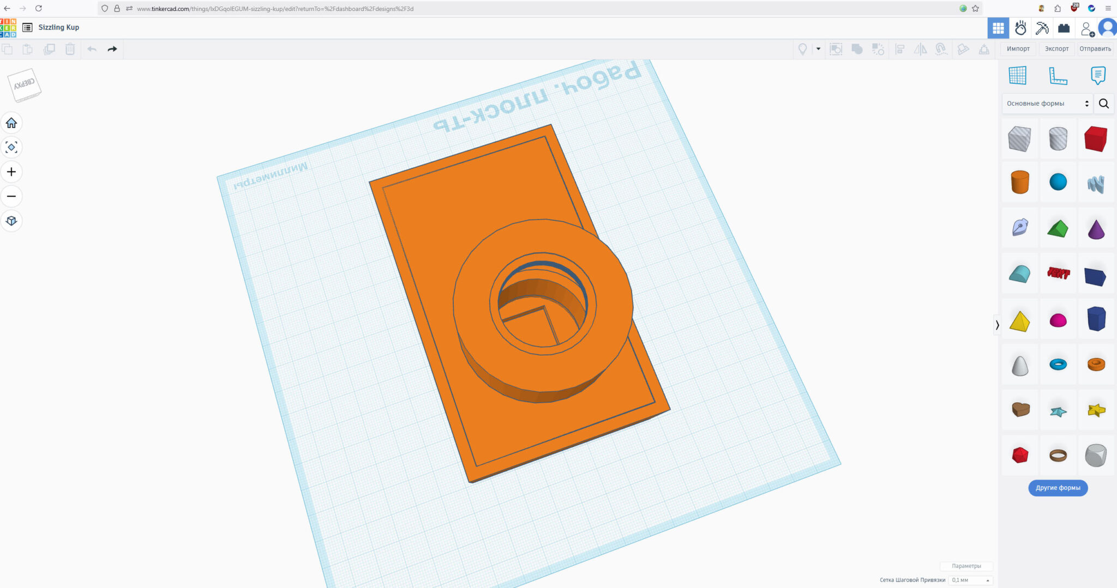Pick the orange cylinder shape

(x=1019, y=182)
